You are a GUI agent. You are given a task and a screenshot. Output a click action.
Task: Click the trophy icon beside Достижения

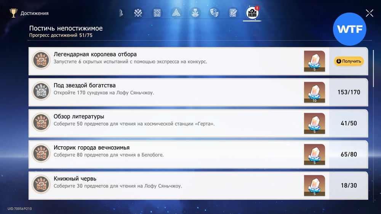[14, 13]
